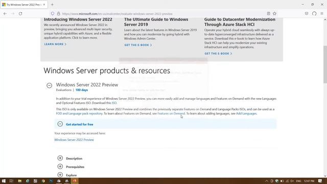Open battery tray icon
The image size is (327, 184).
282,181
